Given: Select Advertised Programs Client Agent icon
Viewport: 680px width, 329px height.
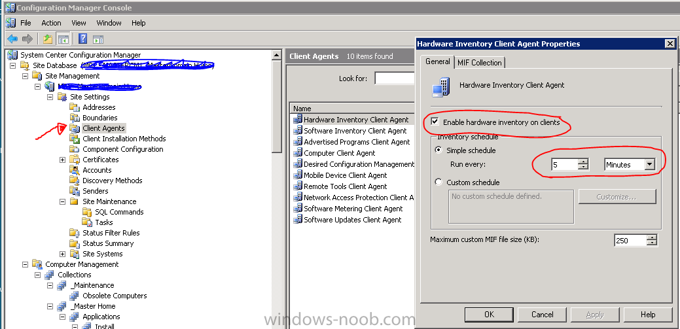Looking at the screenshot, I should coord(298,142).
